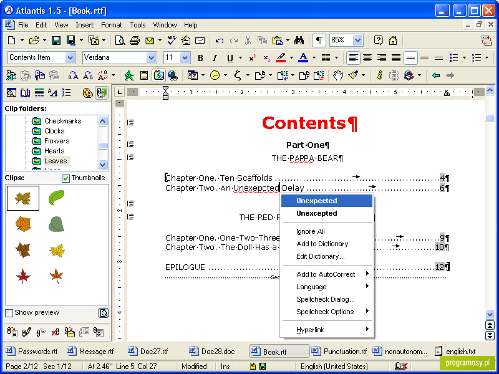Click the superscript x² icon

coord(253,58)
